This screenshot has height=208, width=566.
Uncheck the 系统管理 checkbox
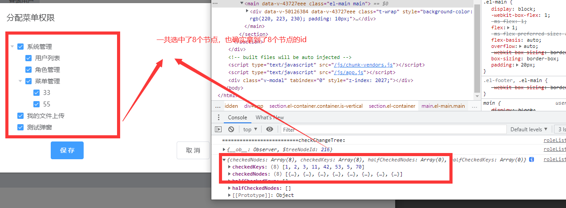point(20,47)
